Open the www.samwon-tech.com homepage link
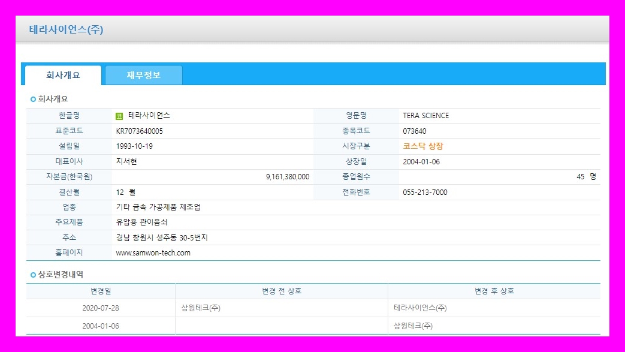Viewport: 625px width, 352px height. tap(153, 252)
